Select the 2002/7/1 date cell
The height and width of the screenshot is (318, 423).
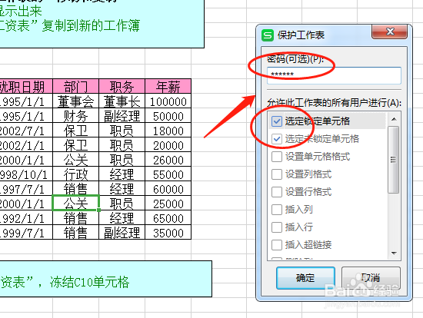pos(26,130)
